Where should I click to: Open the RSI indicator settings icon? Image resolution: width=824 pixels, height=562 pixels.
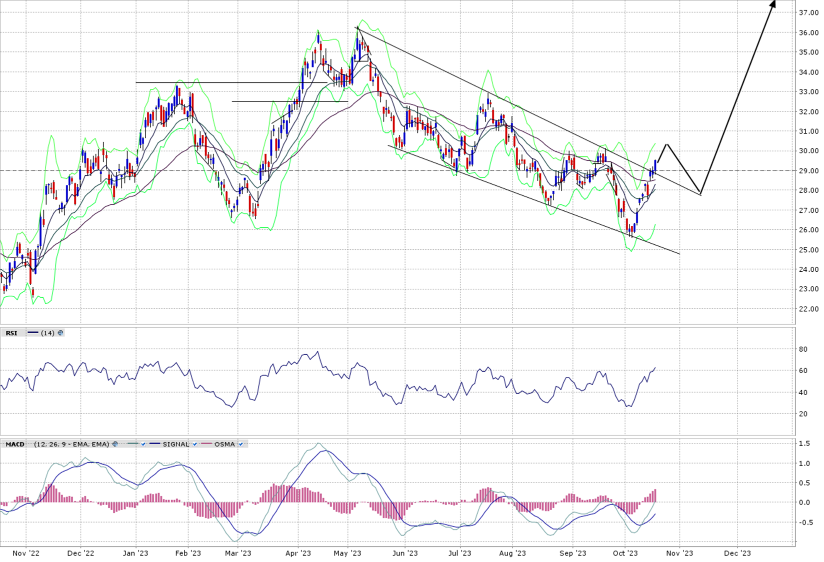point(61,333)
